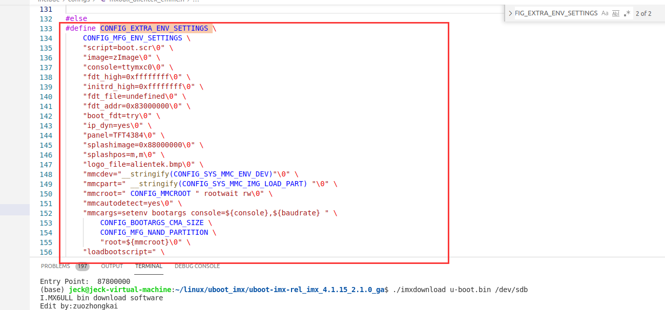Click CONFIG_MFG_ENV_SETTINGS on line 134
This screenshot has width=665, height=310.
132,38
